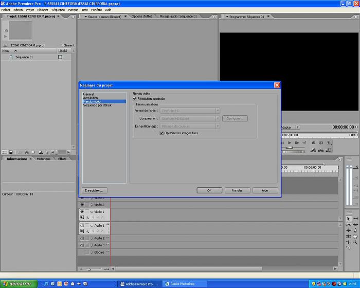Select the Zoom magnifier tool

click(355, 242)
